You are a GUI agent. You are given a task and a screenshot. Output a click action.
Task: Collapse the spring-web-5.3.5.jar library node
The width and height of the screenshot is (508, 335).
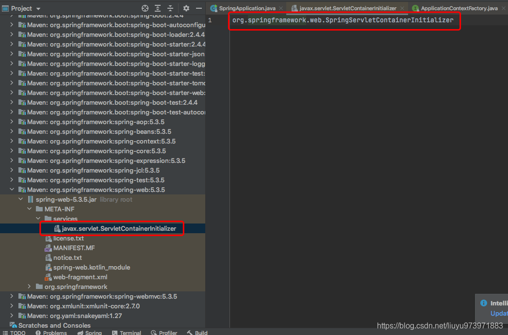point(20,199)
